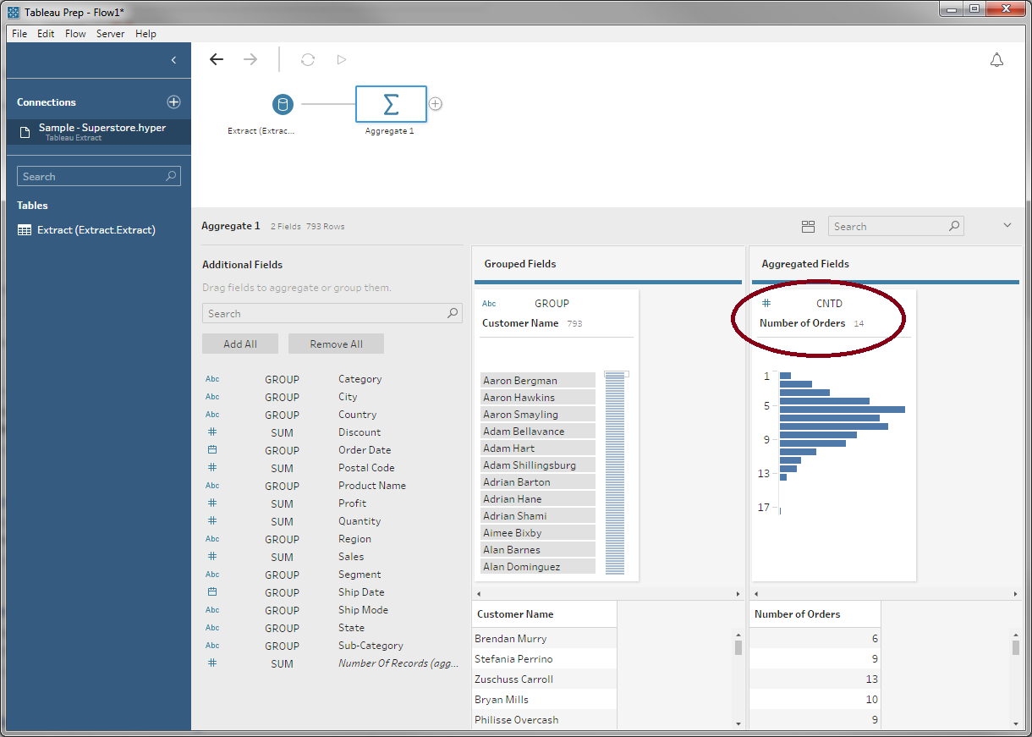Click the refresh flow icon
Viewport: 1032px width, 737px height.
(x=308, y=59)
